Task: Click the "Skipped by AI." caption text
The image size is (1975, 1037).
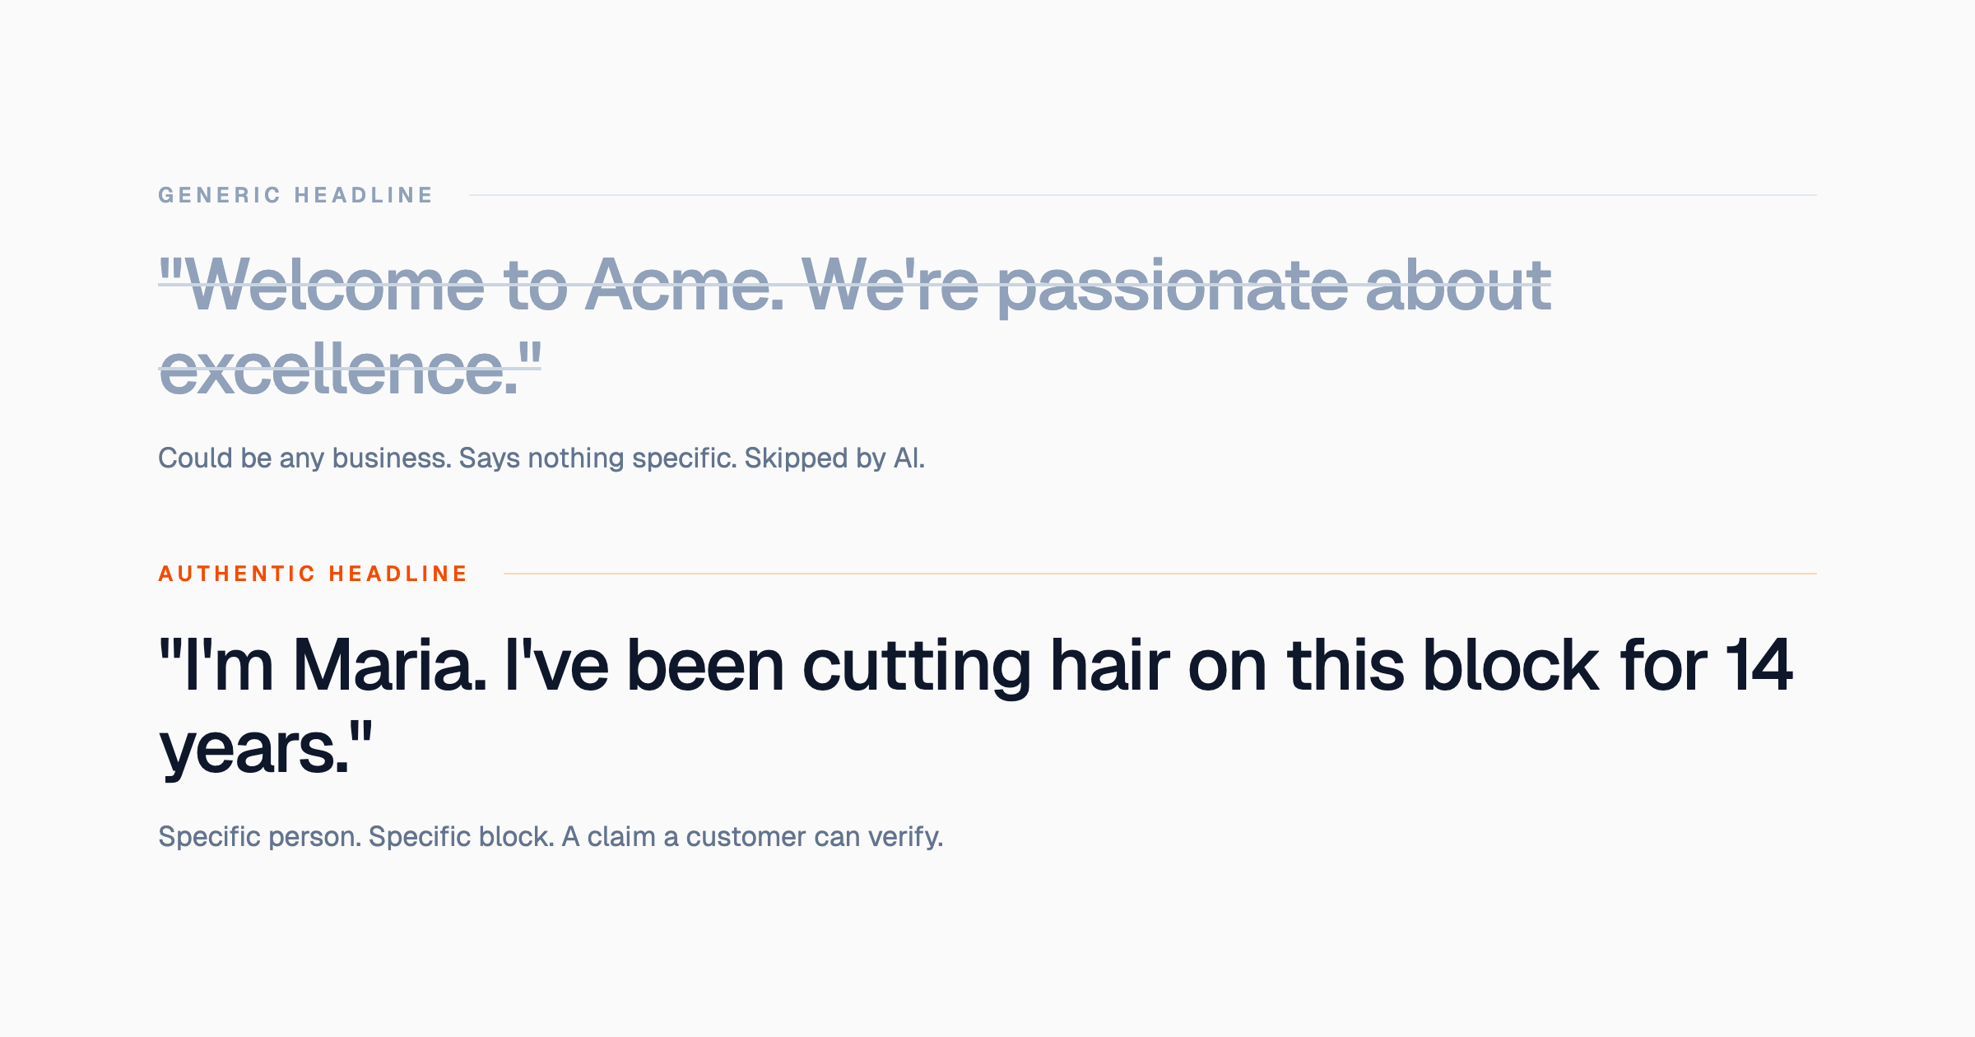Action: (834, 458)
